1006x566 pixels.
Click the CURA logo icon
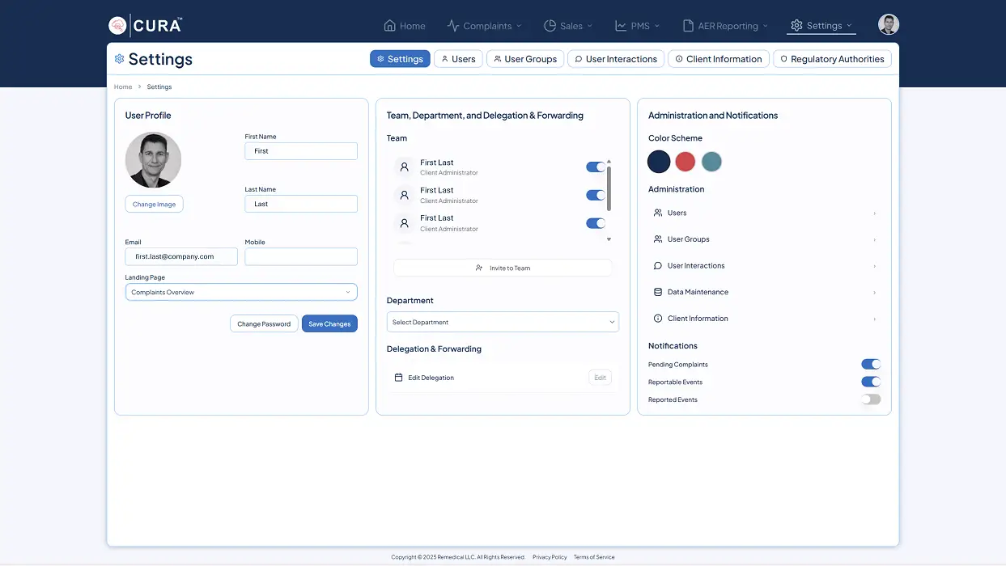[118, 26]
